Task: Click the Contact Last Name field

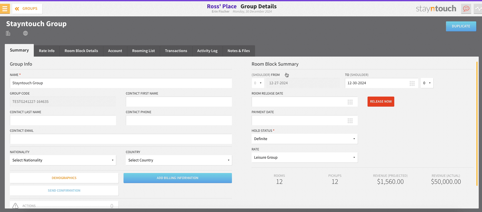Action: point(63,120)
